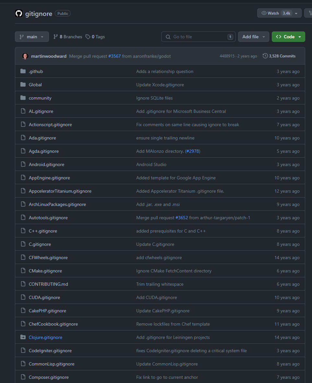
Task: Open pull request #2978 link
Action: click(x=193, y=151)
